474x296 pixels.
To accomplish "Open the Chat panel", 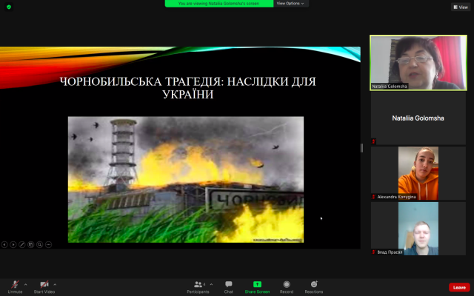I will pos(229,286).
